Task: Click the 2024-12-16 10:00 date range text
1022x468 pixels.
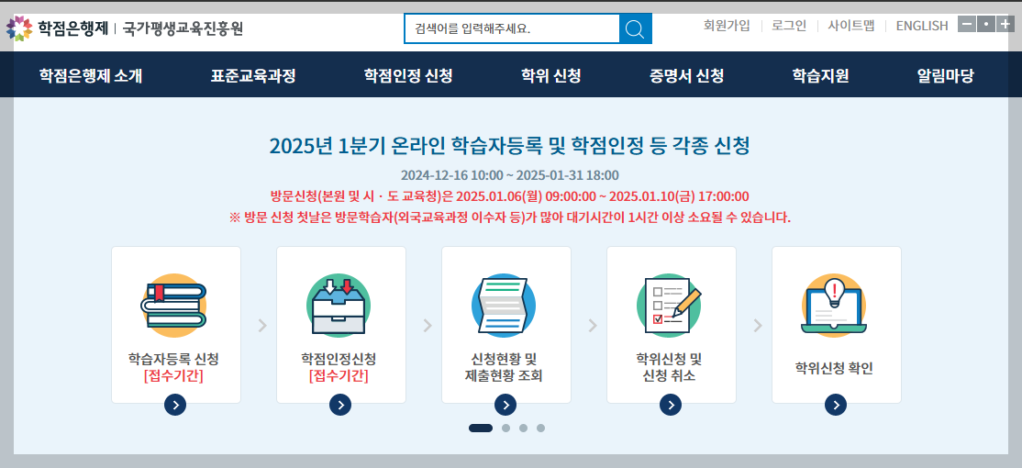Action: 510,175
